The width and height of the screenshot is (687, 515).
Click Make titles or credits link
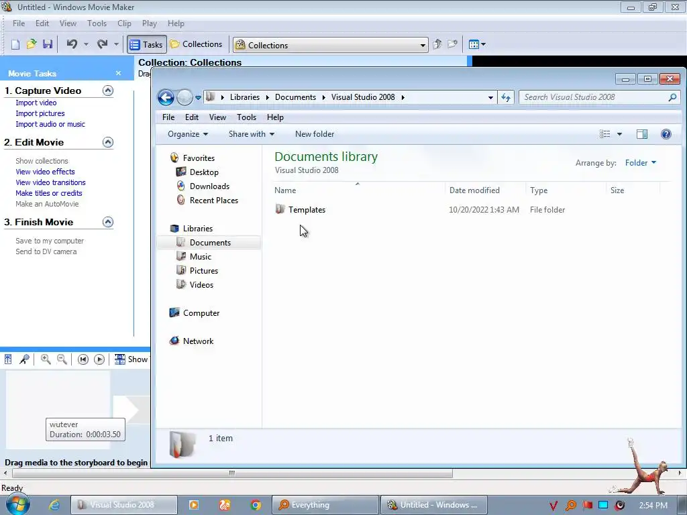click(x=48, y=193)
